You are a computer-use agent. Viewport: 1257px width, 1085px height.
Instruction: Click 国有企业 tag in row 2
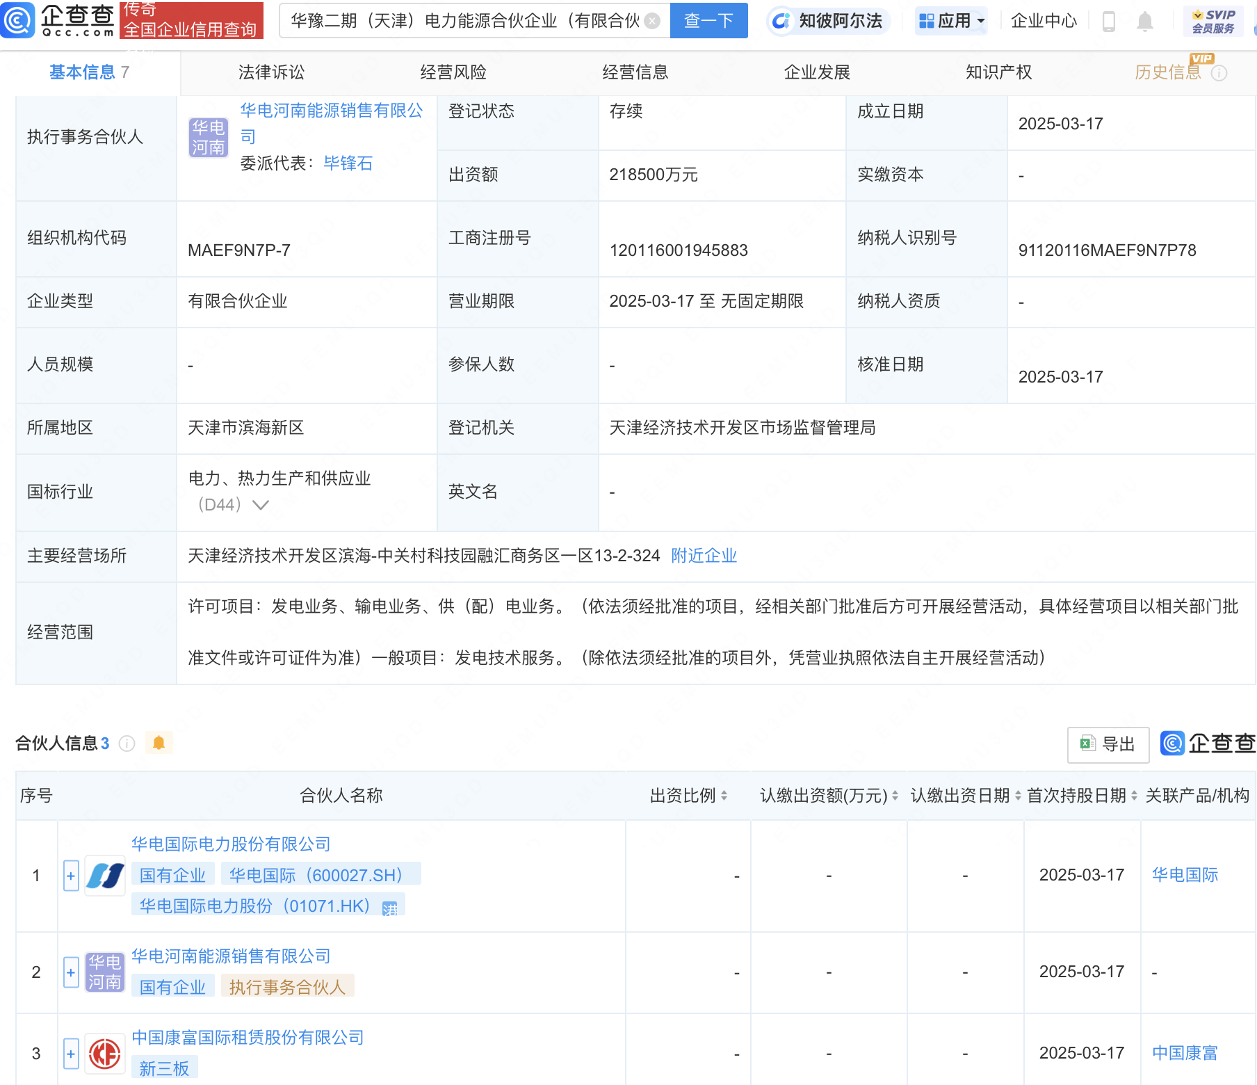(172, 987)
